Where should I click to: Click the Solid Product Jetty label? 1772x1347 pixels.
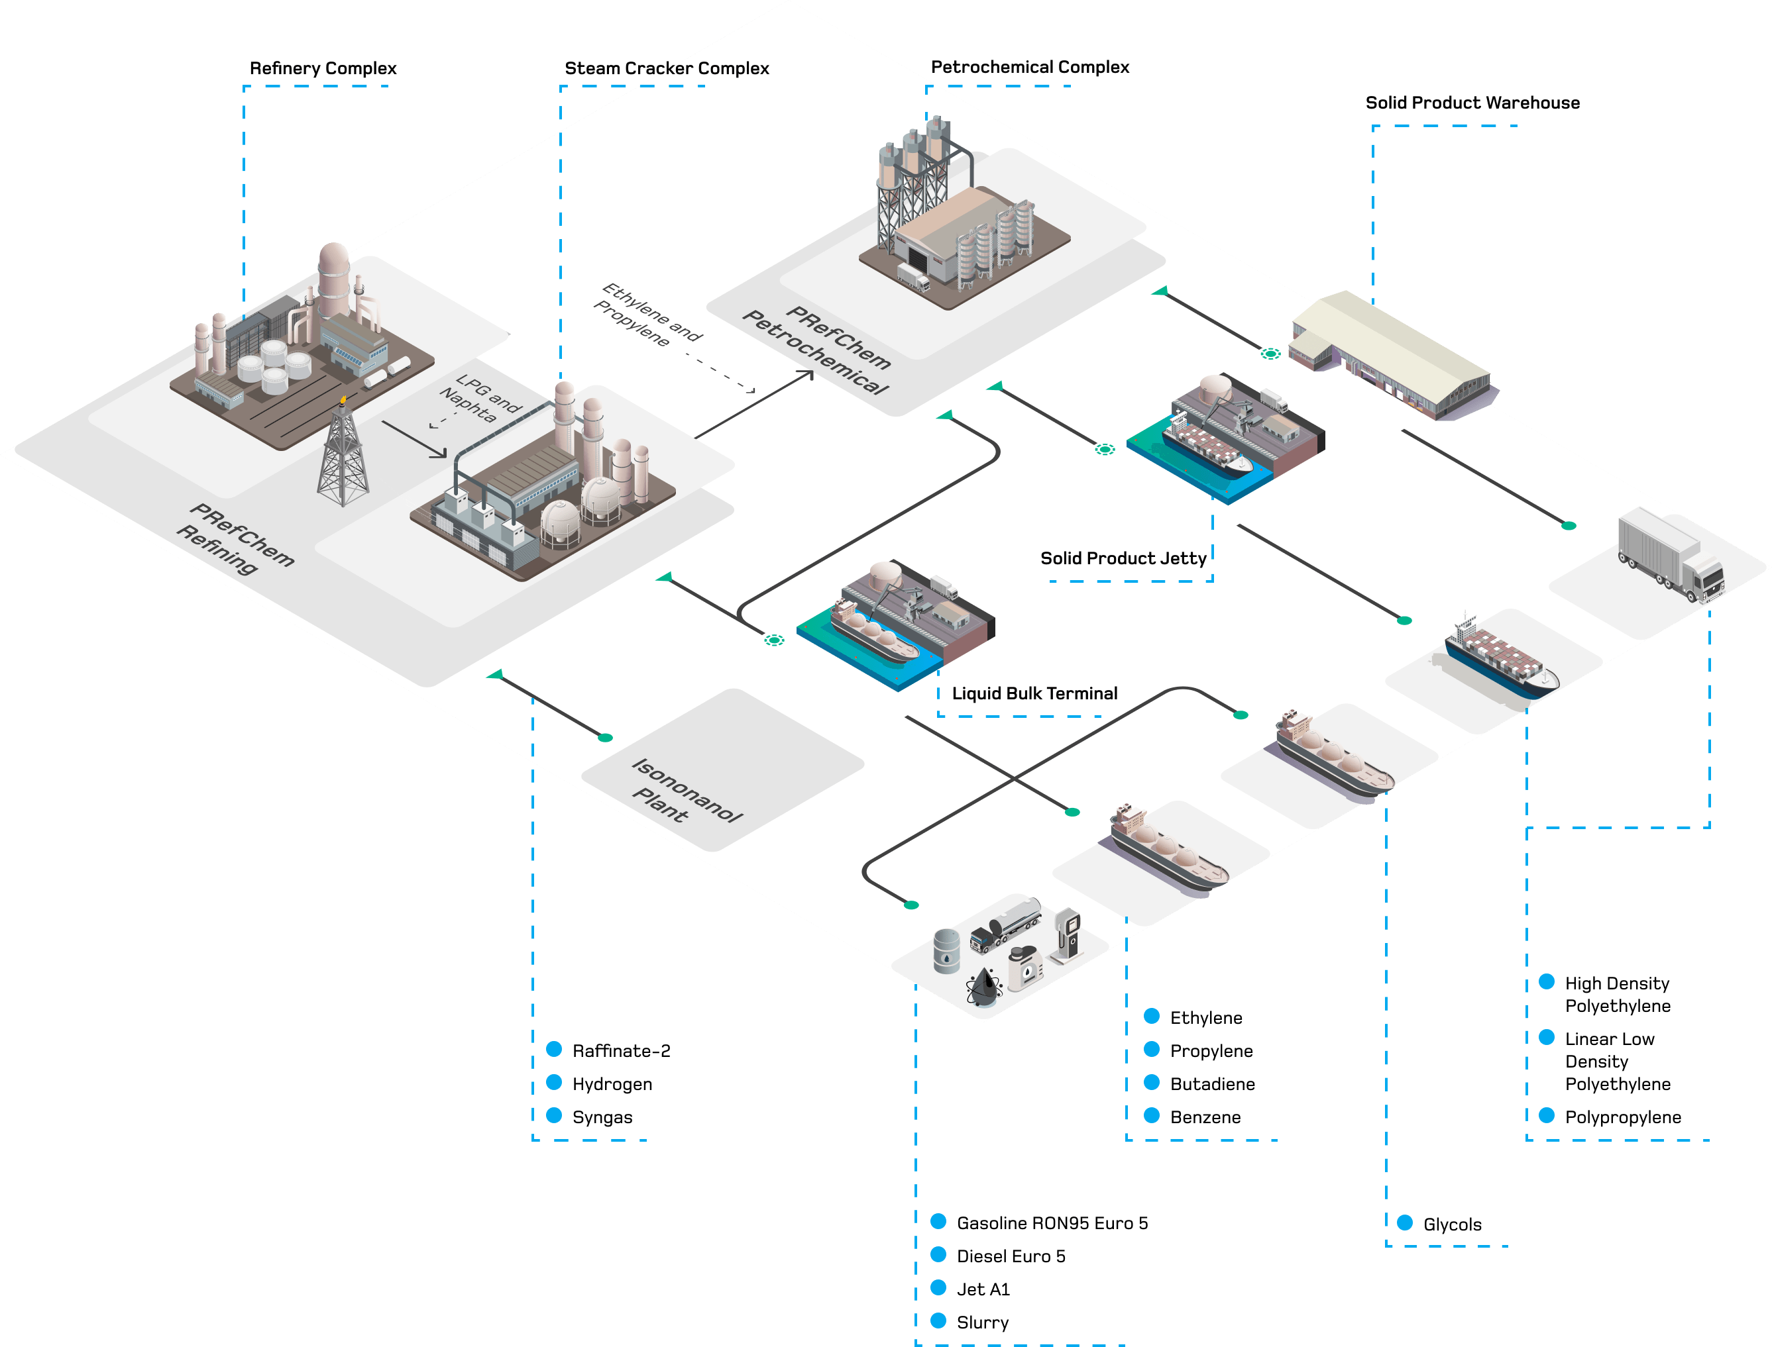point(1123,558)
